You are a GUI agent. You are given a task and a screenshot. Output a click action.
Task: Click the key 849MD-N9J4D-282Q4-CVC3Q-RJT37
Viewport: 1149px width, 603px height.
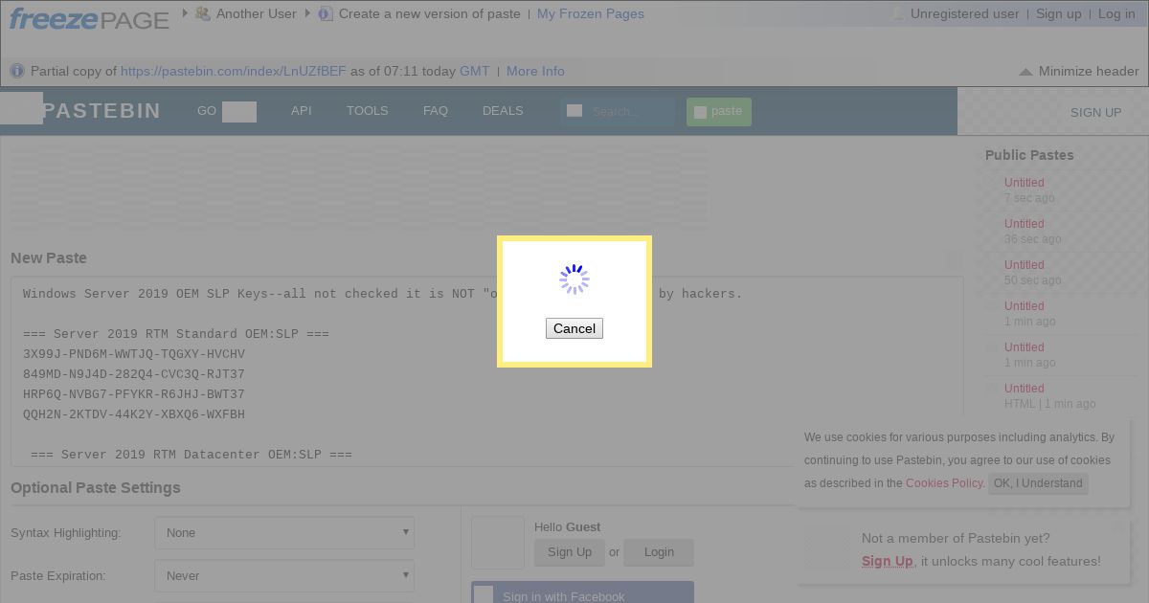(134, 374)
